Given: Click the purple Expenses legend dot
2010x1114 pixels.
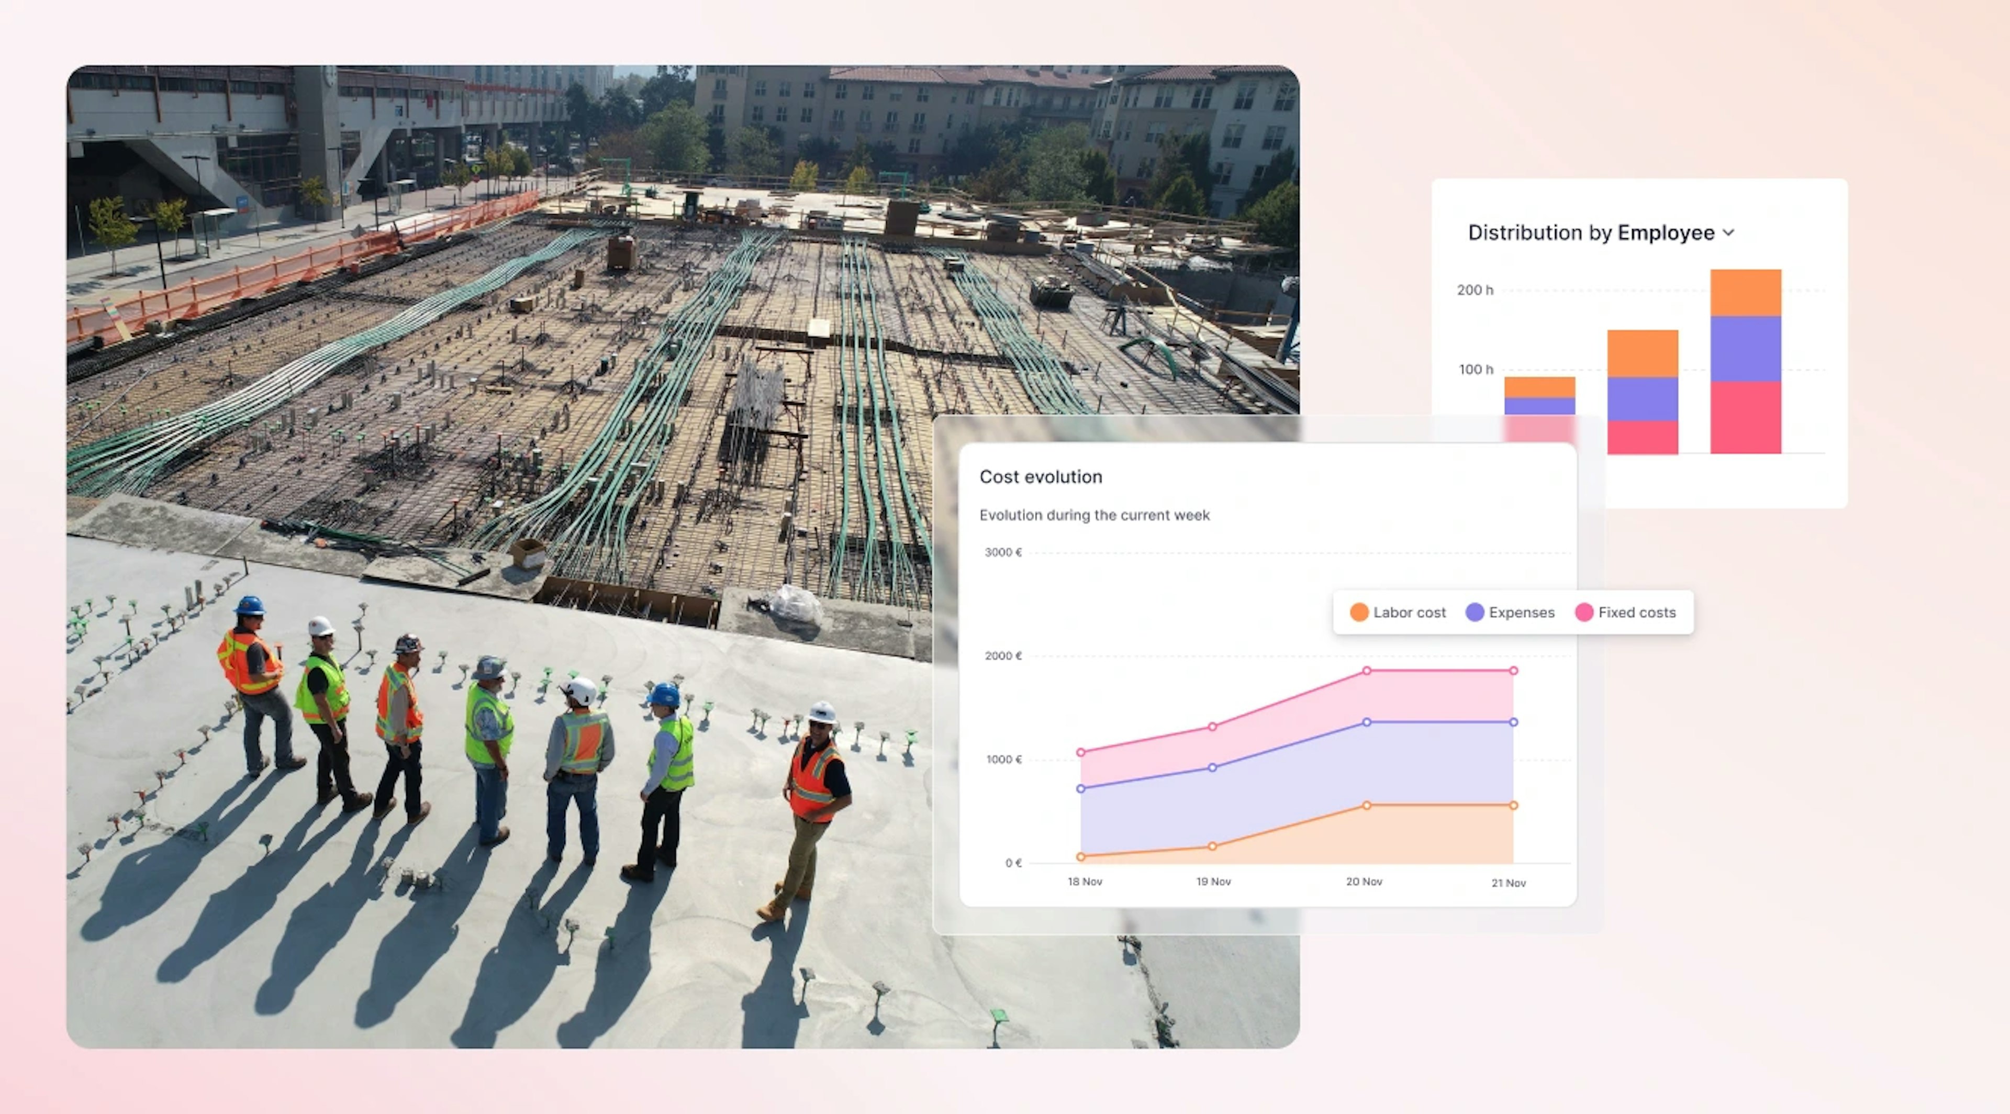Looking at the screenshot, I should (x=1475, y=612).
